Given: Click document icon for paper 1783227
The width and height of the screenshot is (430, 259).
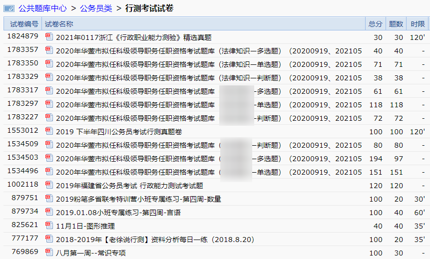Looking at the screenshot, I should coord(49,117).
